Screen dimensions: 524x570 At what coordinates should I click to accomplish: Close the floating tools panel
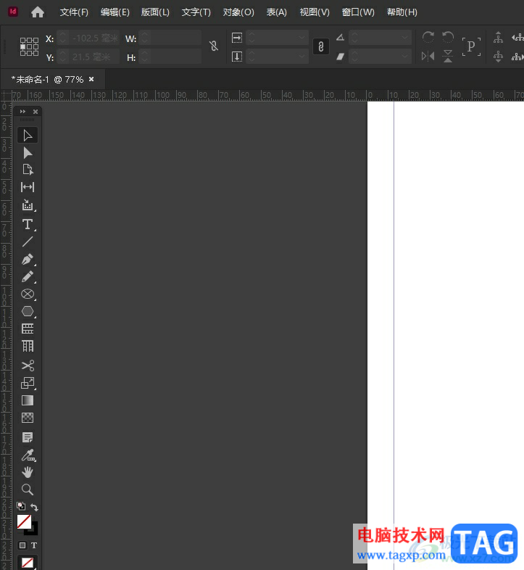(36, 112)
